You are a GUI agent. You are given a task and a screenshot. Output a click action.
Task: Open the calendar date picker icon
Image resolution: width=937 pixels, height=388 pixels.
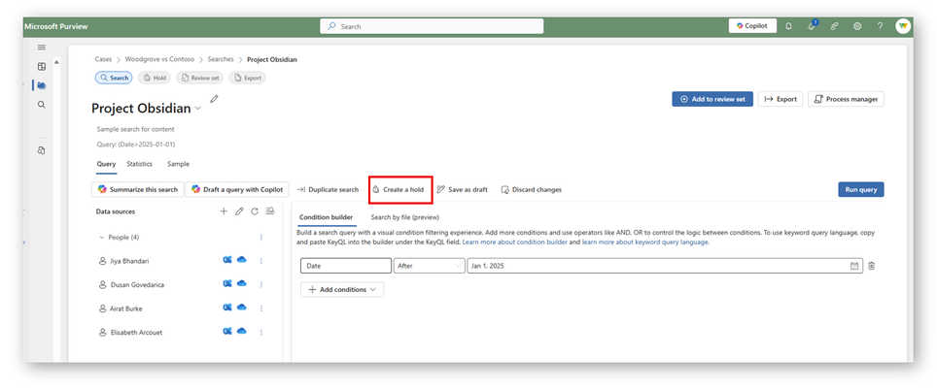click(854, 266)
